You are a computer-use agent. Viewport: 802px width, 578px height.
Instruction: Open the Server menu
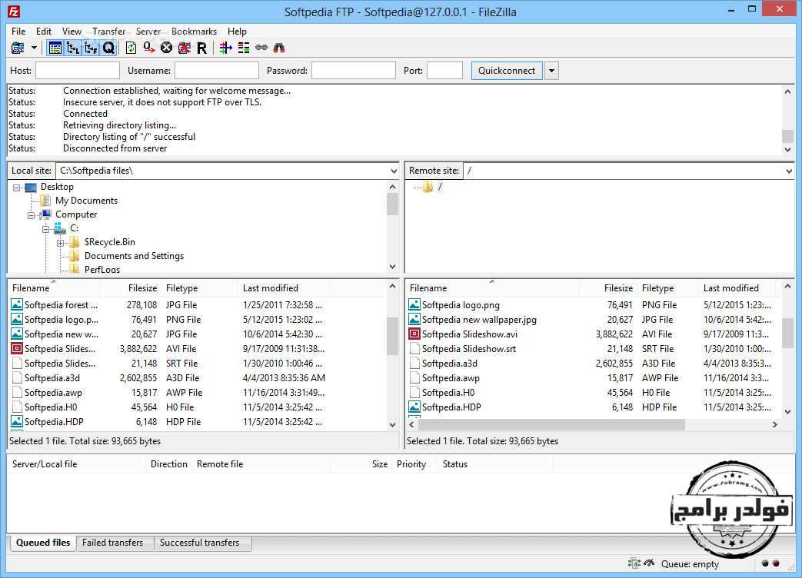pyautogui.click(x=148, y=32)
